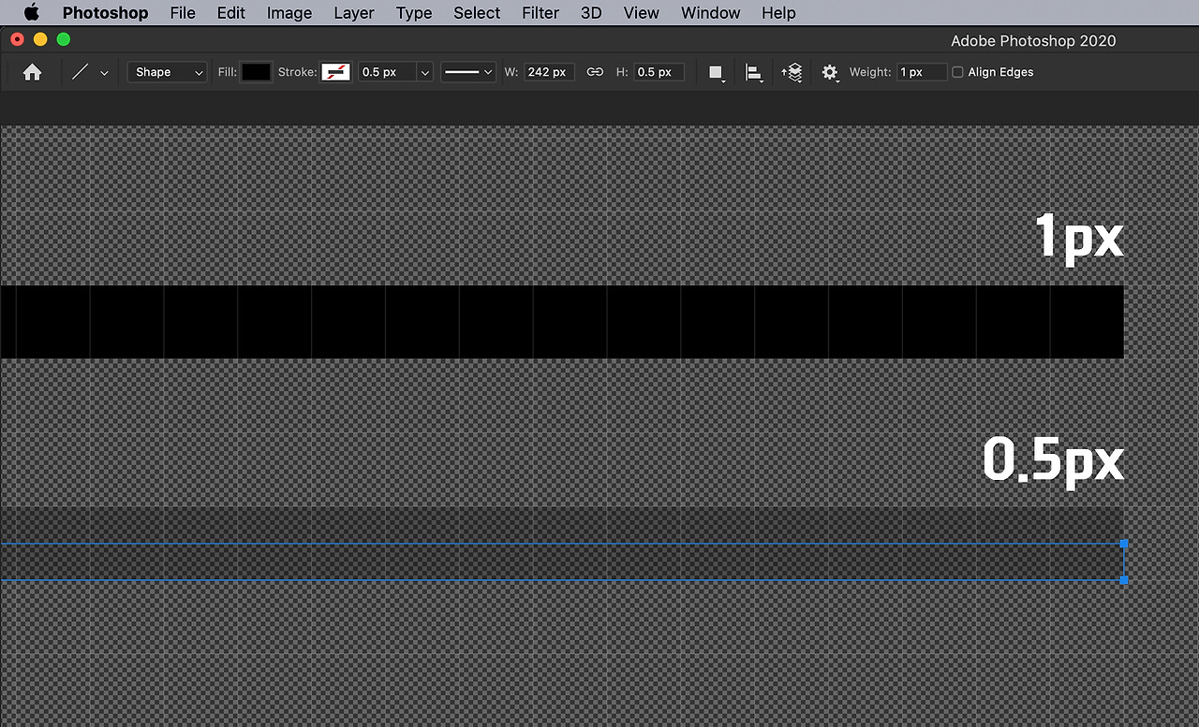The height and width of the screenshot is (727, 1199).
Task: Open the Image menu
Action: pos(289,13)
